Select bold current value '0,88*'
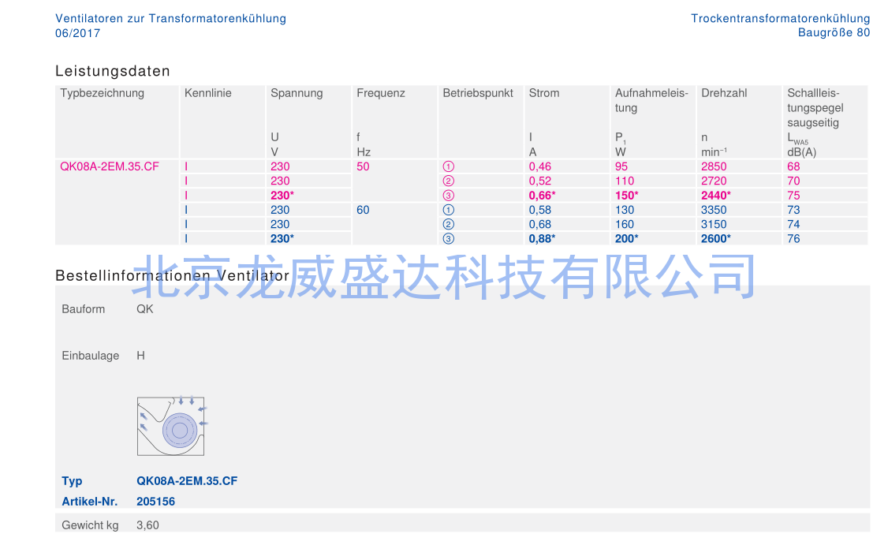This screenshot has height=560, width=888. (542, 239)
